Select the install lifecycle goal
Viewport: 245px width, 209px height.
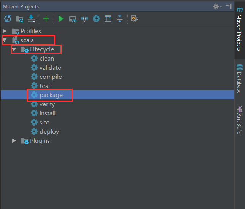coord(48,113)
